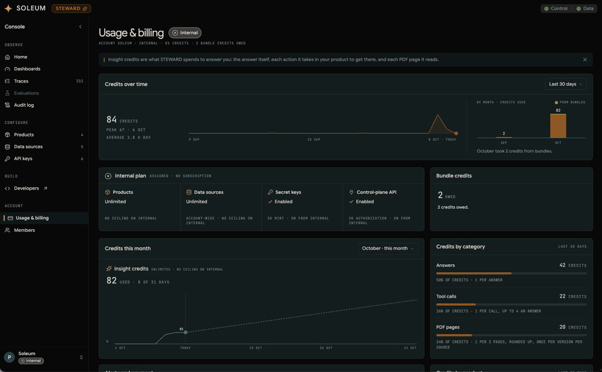This screenshot has height=372, width=602.
Task: Select the Home menu item
Action: point(44,57)
